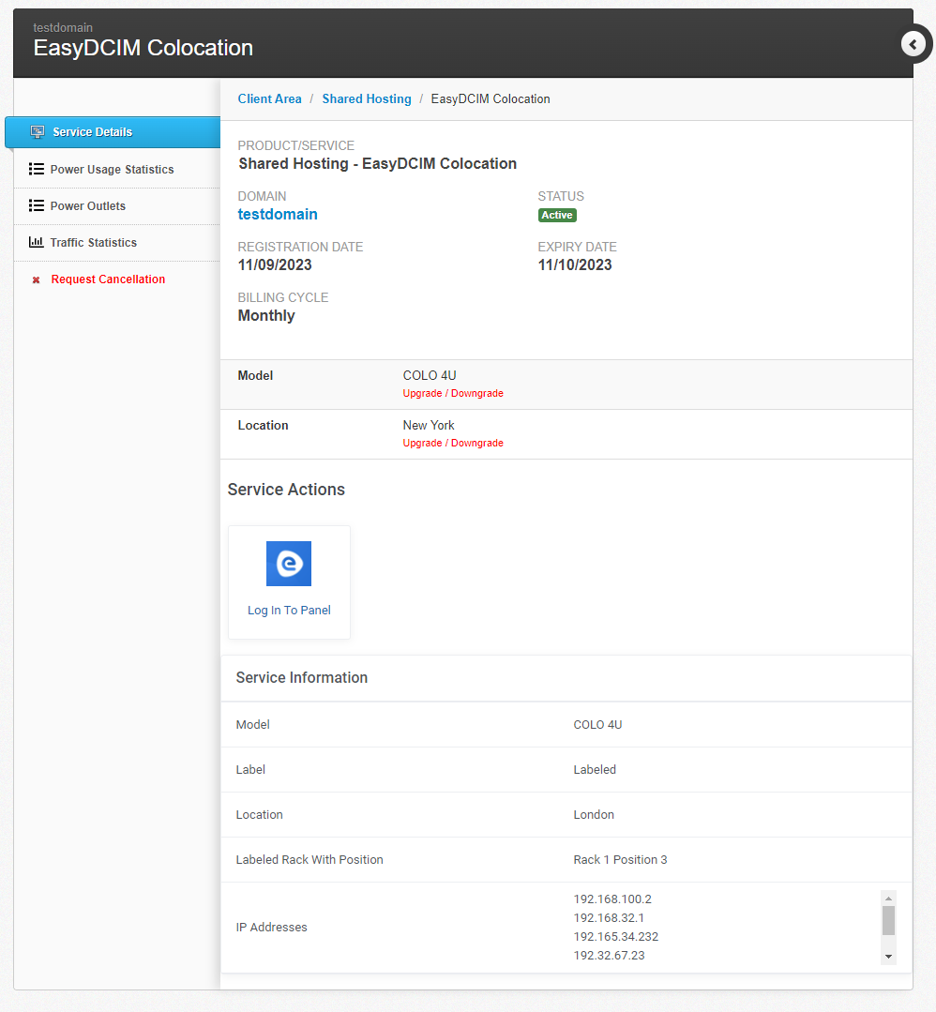Click the Service Information heading
This screenshot has width=936, height=1012.
pyautogui.click(x=301, y=678)
